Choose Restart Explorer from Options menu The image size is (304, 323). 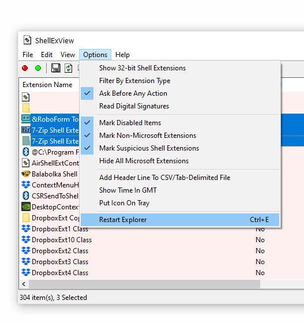180,220
